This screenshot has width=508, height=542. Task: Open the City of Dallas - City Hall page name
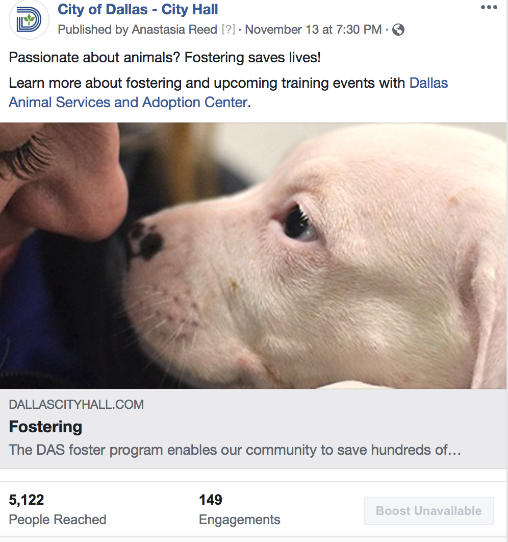coord(138,9)
